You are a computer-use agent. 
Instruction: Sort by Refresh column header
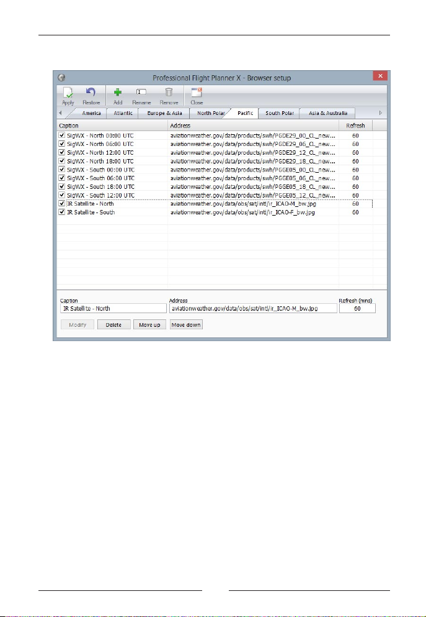[x=355, y=126]
